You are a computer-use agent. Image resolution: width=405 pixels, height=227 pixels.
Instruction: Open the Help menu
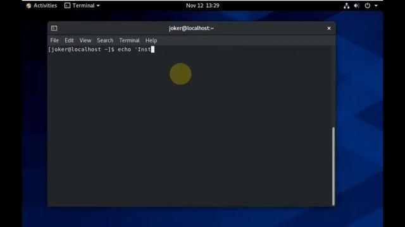point(151,40)
